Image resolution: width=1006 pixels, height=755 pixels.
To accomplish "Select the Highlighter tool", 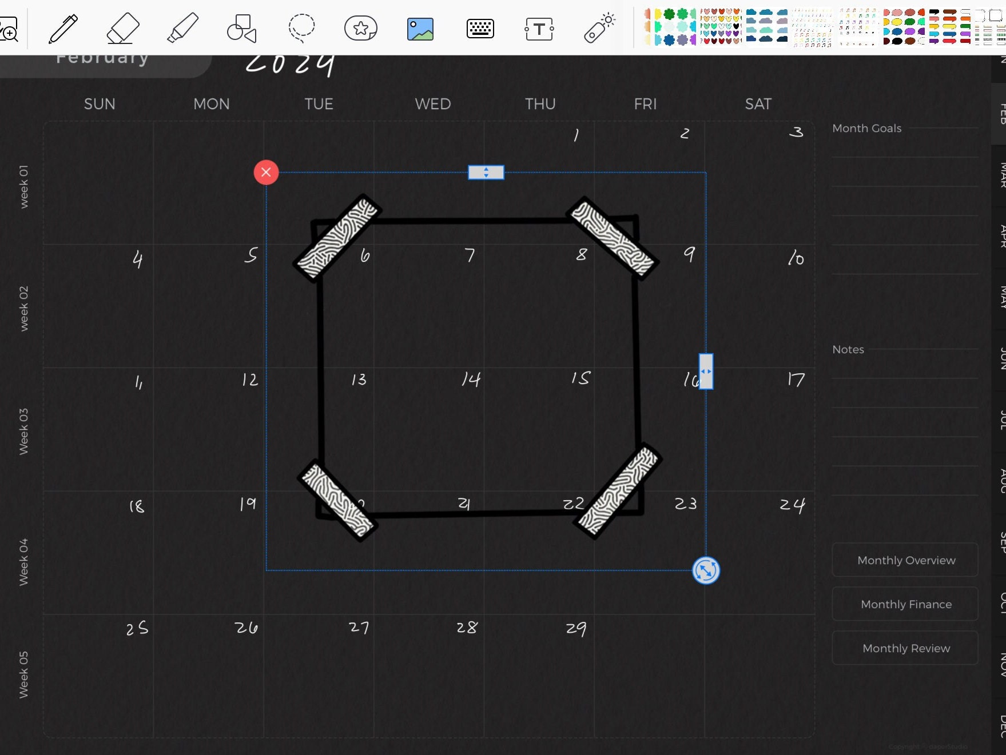I will tap(182, 29).
